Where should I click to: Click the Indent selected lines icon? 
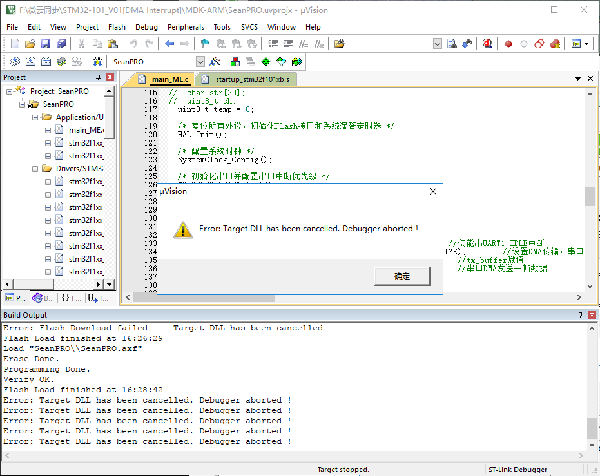click(273, 44)
